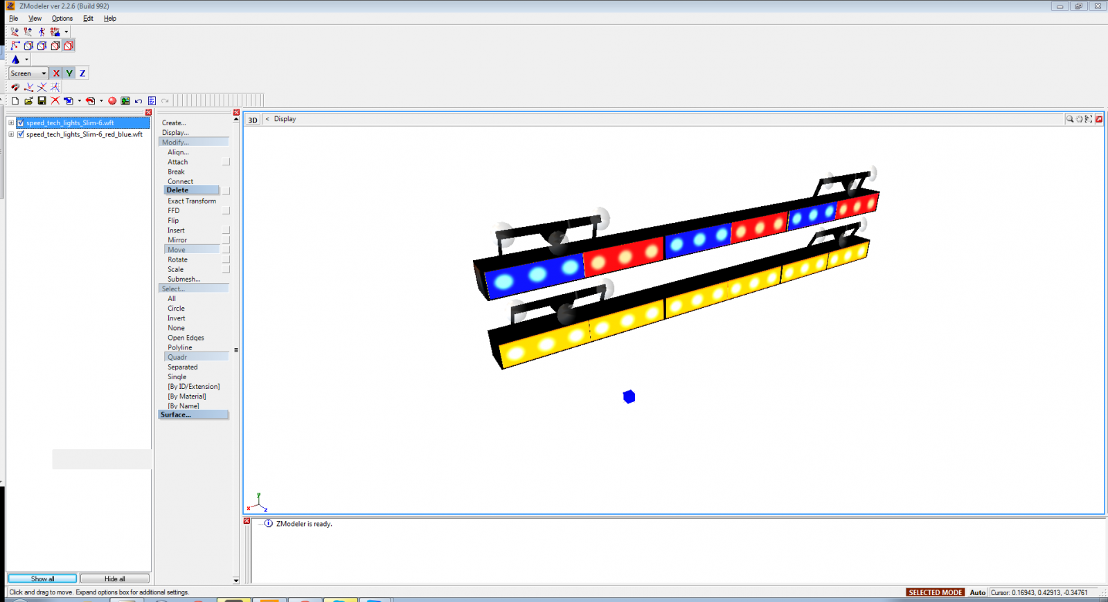Screen dimensions: 1108x602
Task: Open the Options menu
Action: [x=62, y=19]
